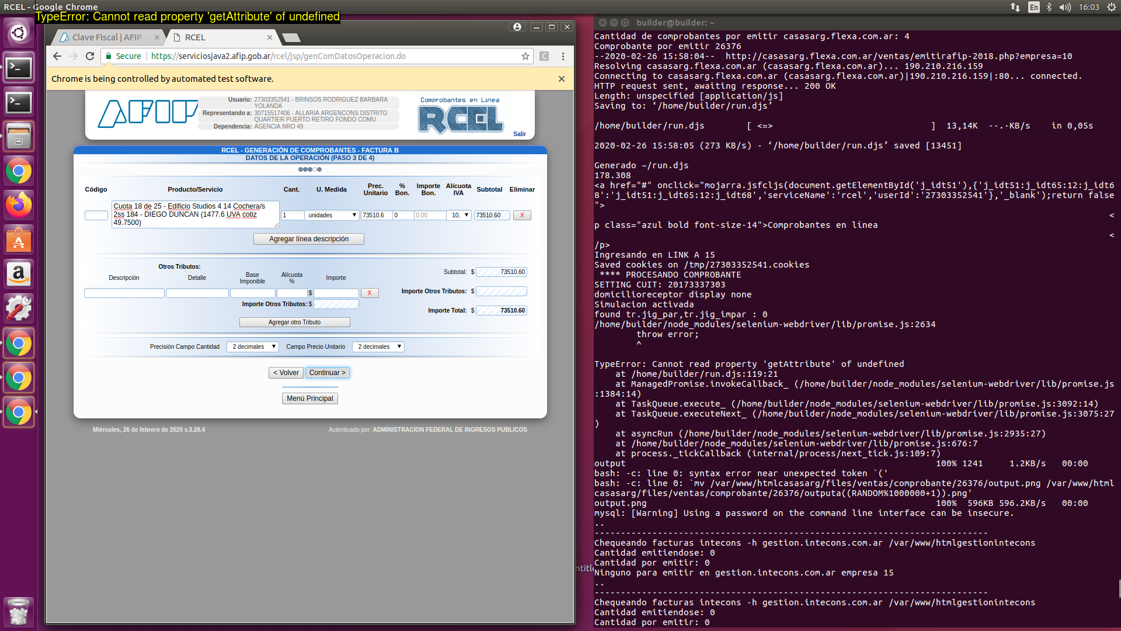Delete Otros Tributos row with X button
Screen dimensions: 1121x631
[370, 293]
